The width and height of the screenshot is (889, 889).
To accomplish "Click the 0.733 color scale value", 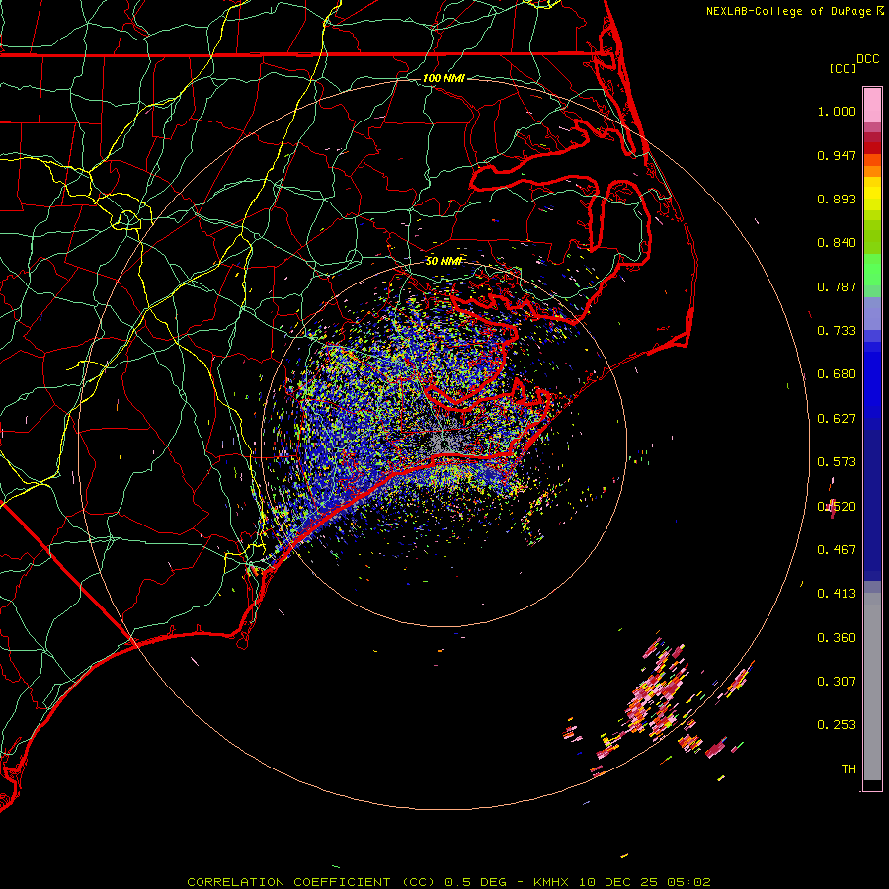I will click(x=837, y=331).
